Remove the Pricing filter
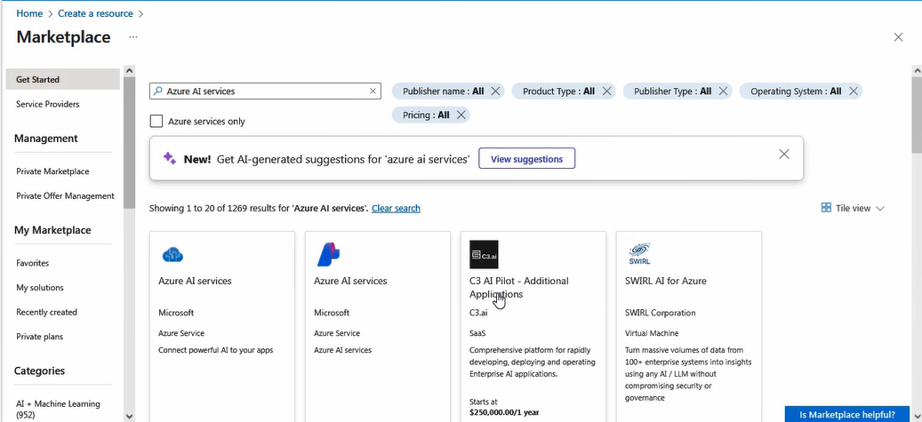Image resolution: width=922 pixels, height=422 pixels. 461,115
